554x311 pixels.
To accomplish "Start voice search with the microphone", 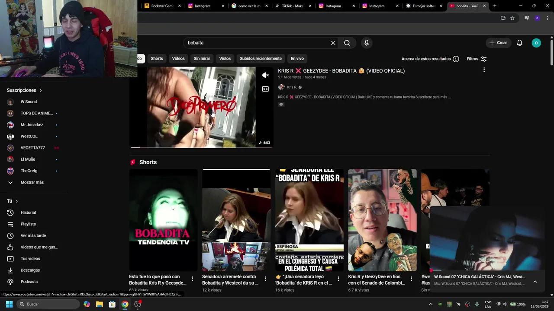I will (367, 43).
